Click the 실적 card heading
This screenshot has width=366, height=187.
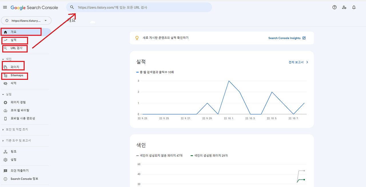141,62
